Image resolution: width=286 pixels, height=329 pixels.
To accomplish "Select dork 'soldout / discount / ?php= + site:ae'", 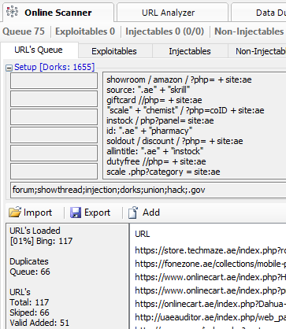I will click(175, 141).
